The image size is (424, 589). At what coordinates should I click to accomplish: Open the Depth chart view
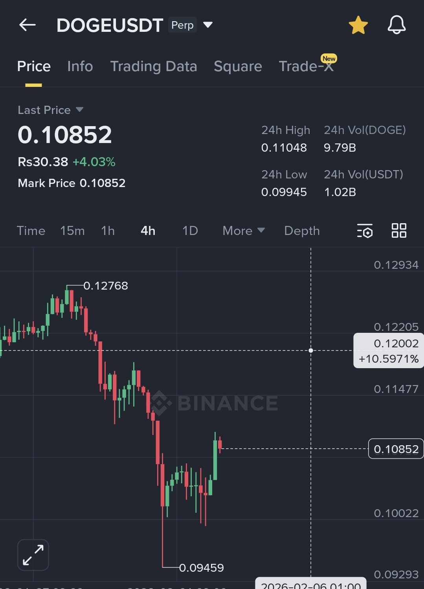pyautogui.click(x=302, y=231)
